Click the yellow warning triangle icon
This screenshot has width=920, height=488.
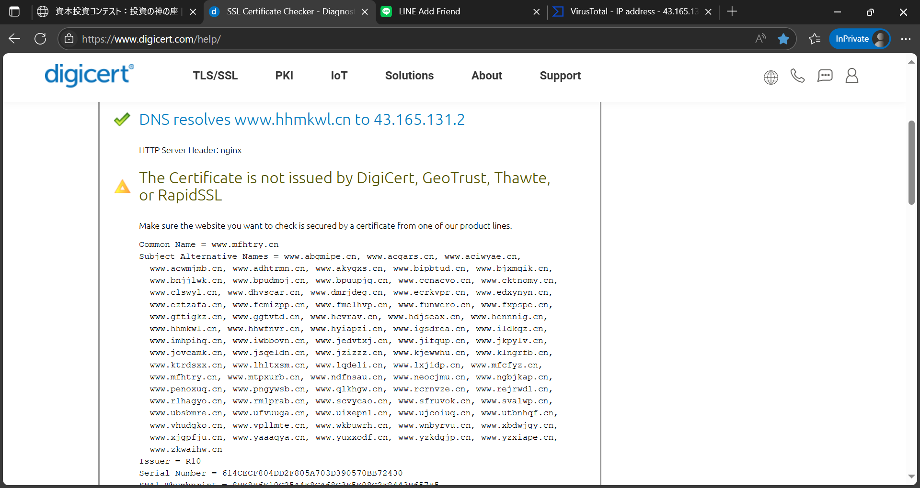click(x=122, y=187)
